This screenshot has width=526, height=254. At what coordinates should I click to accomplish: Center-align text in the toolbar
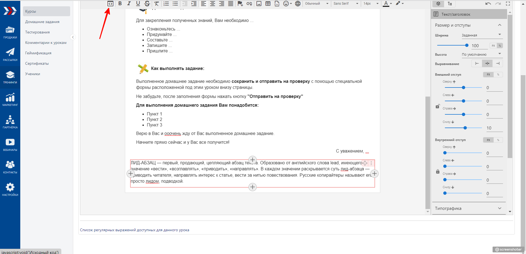point(213,4)
